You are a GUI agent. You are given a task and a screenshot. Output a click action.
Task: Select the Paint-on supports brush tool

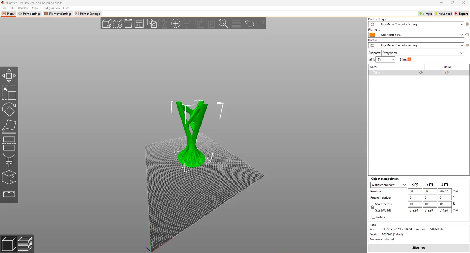pyautogui.click(x=9, y=160)
